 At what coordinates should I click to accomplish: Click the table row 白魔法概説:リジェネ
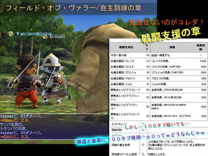(158, 67)
